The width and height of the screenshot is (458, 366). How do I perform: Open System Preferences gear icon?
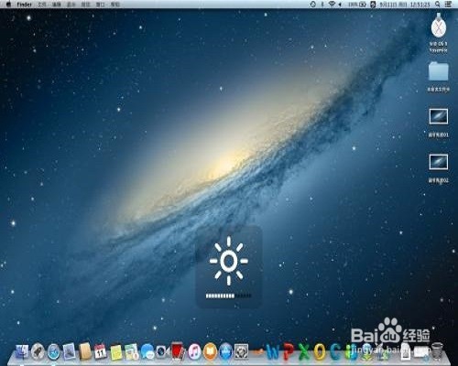pos(242,351)
